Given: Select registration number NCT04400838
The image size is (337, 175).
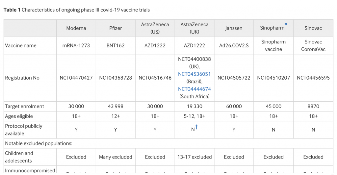Looking at the screenshot, I should click(x=194, y=59).
